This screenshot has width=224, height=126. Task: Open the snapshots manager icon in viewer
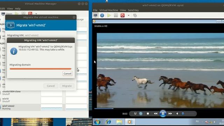(x=135, y=15)
